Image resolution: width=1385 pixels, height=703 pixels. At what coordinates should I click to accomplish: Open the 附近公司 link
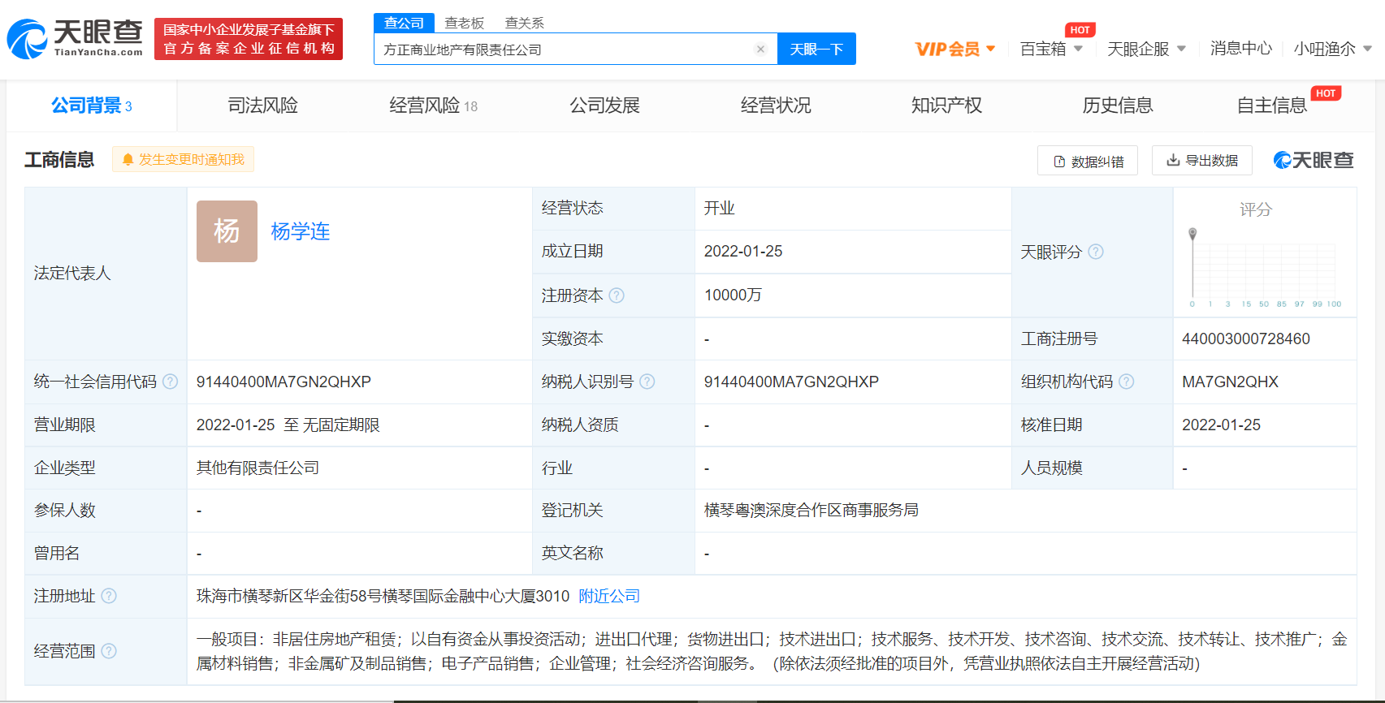[x=609, y=596]
